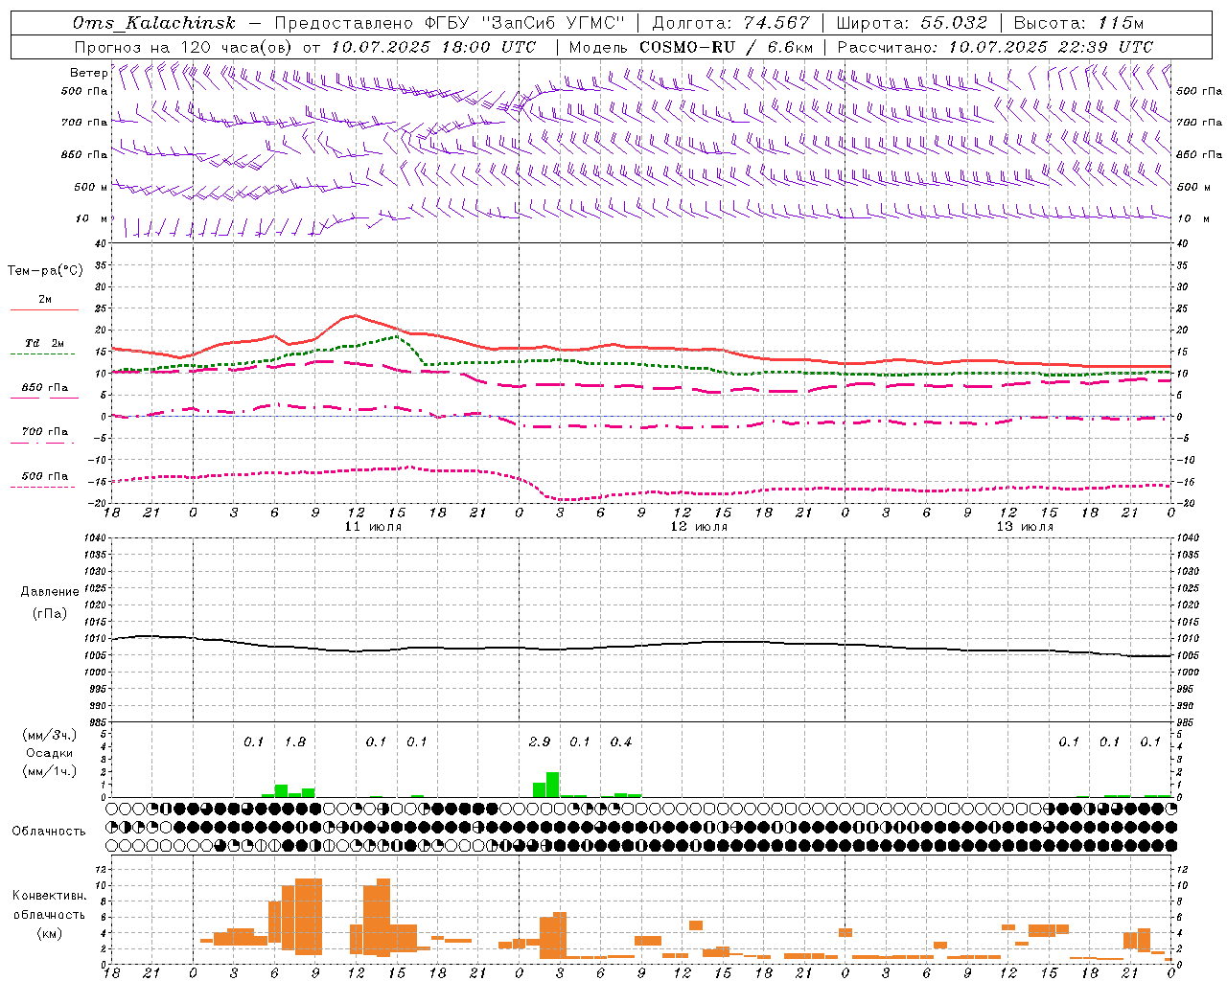Click the 'Облачность' cloud cover row label
The height and width of the screenshot is (981, 1227).
[49, 832]
